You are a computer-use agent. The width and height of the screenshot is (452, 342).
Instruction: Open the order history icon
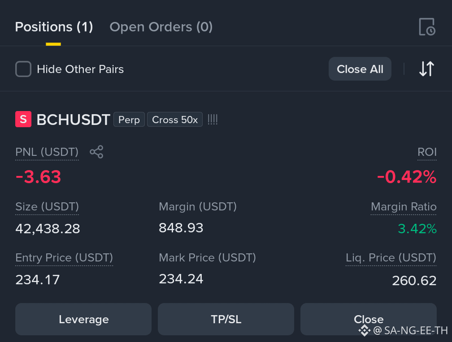point(427,27)
